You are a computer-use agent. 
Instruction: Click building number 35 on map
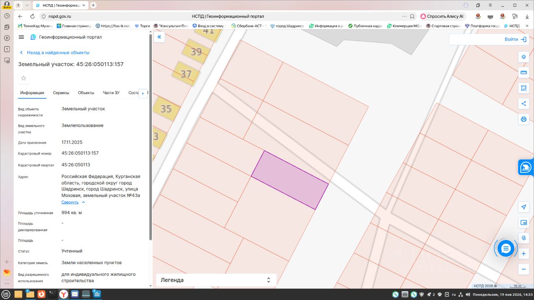pyautogui.click(x=166, y=109)
